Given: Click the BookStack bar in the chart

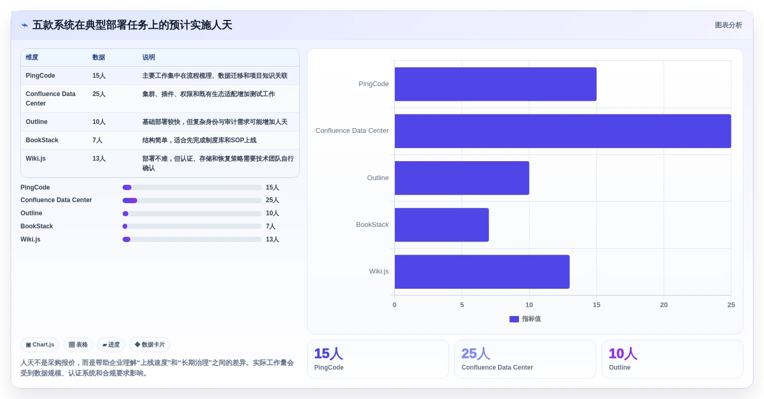Looking at the screenshot, I should (x=442, y=225).
